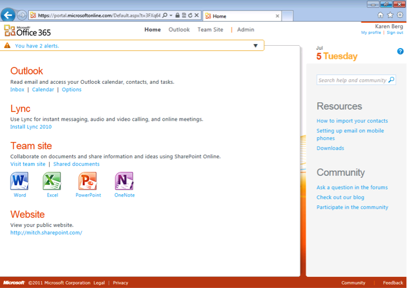
Task: Open Outlook Options link
Action: [72, 90]
